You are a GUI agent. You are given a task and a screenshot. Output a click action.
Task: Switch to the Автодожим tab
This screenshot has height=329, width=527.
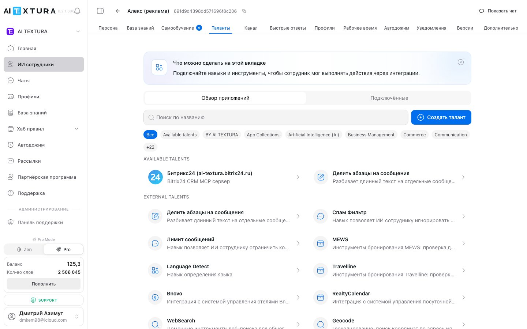click(397, 28)
